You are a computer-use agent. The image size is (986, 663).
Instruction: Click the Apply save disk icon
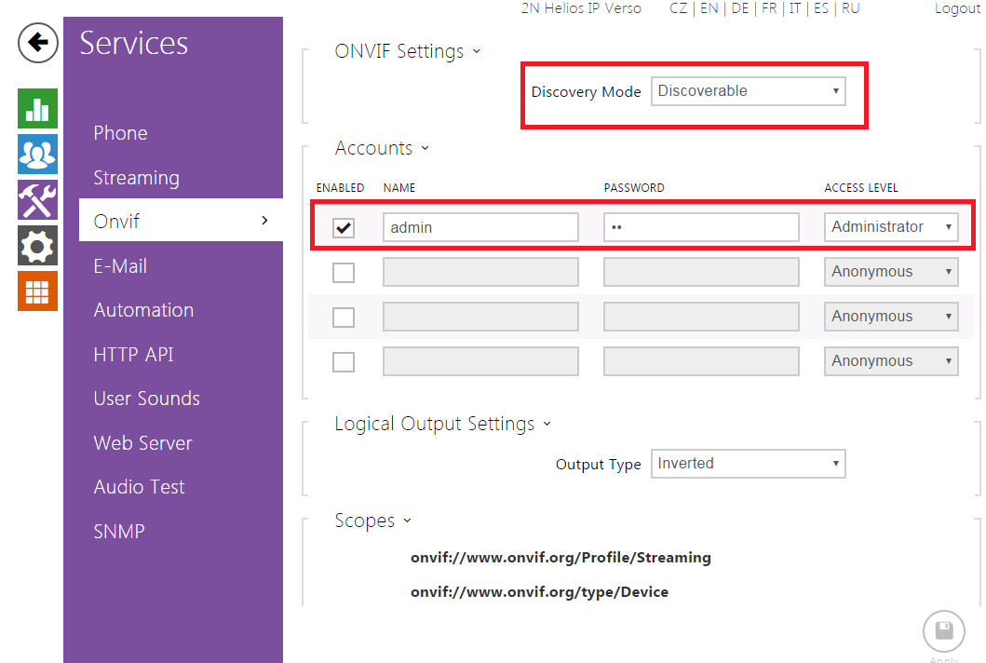pos(943,631)
